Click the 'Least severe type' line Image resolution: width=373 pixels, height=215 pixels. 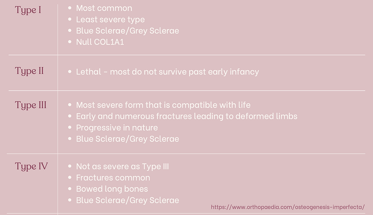(x=110, y=19)
